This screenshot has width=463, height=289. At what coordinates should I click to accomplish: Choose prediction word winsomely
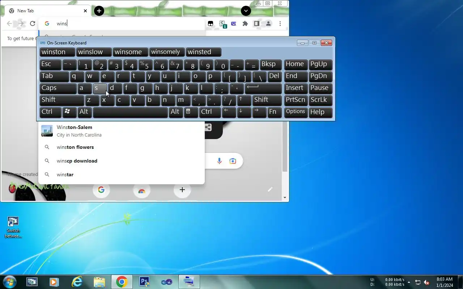click(167, 52)
